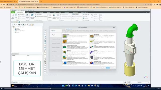
Task: Select the Particle module icon
Action: point(92,58)
